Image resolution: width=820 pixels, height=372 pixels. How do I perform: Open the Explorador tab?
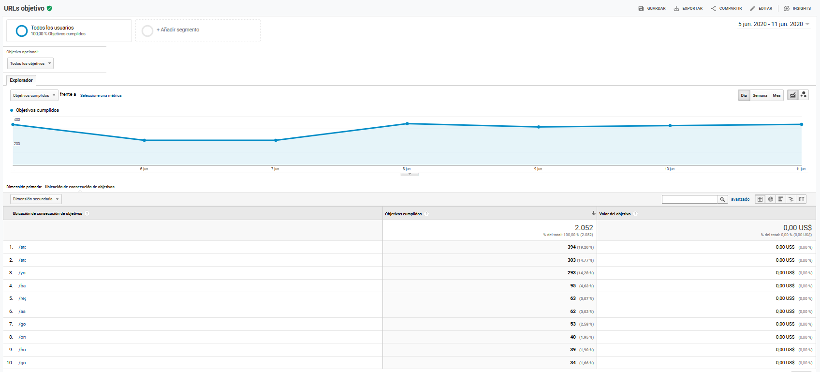(21, 80)
